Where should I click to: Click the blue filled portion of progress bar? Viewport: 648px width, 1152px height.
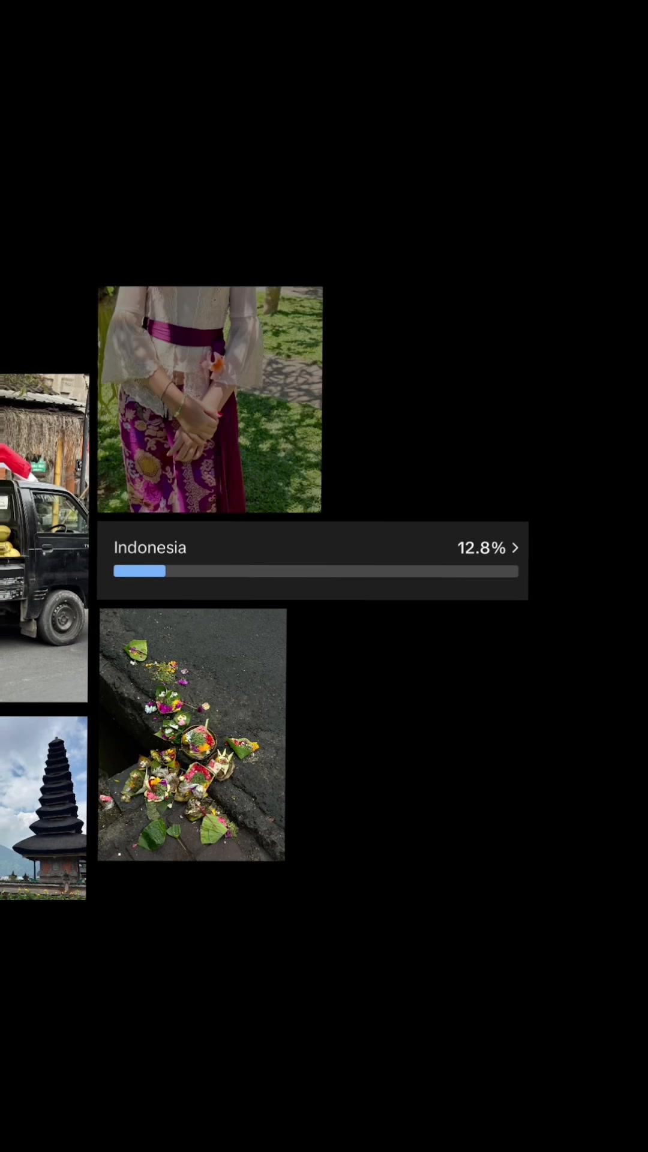tap(139, 571)
